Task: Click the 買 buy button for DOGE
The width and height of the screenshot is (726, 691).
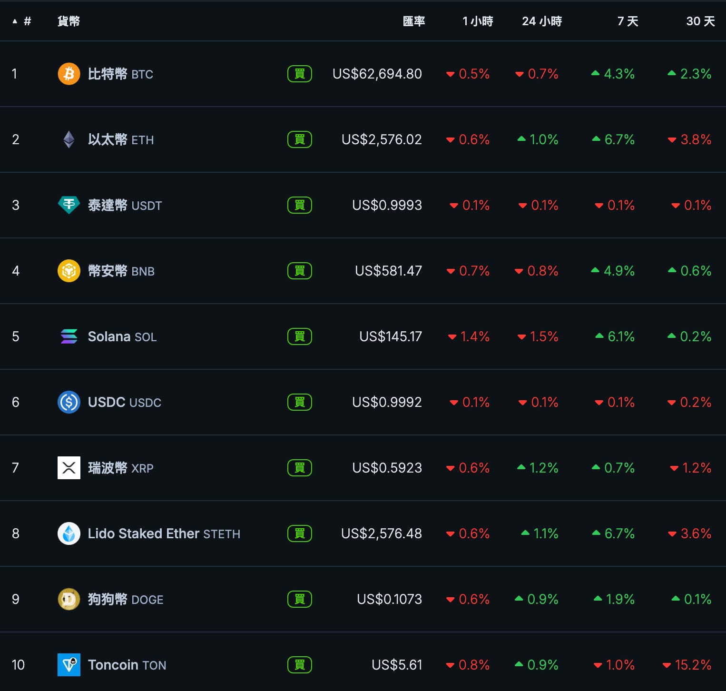Action: coord(300,599)
